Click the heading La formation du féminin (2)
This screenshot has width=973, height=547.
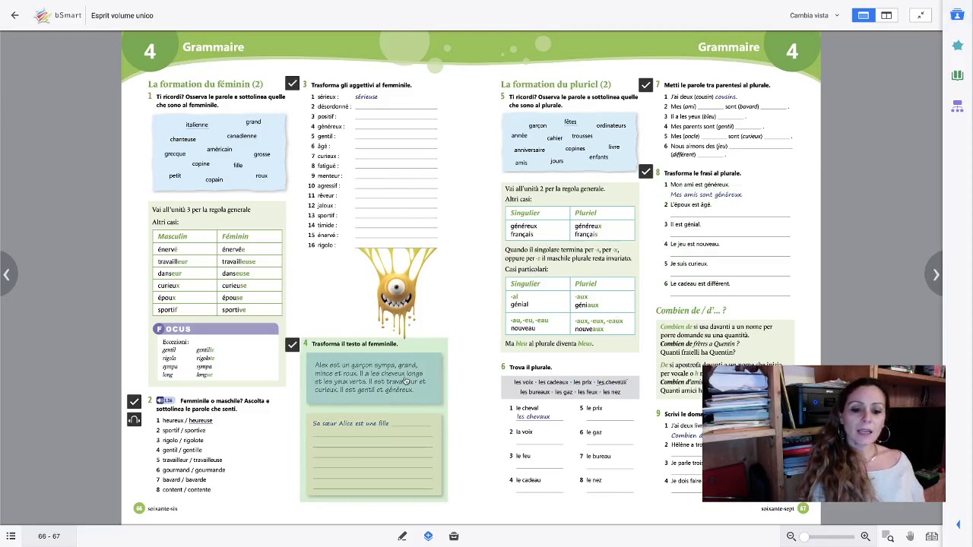coord(205,84)
